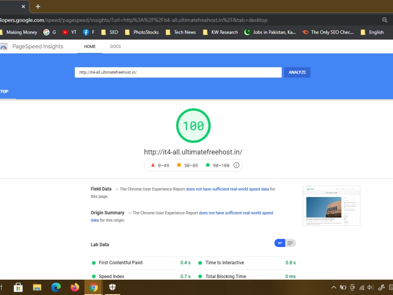Viewport: 393px width, 295px height.
Task: Open the KW Research bookmark folder
Action: 220,32
